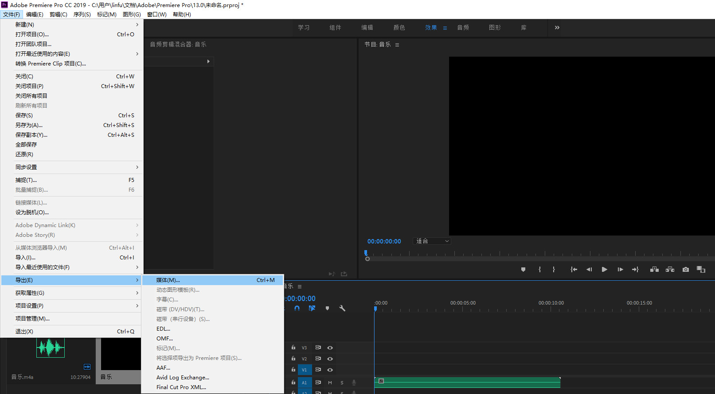
Task: Click 保存(S) in File menu
Action: pos(72,116)
